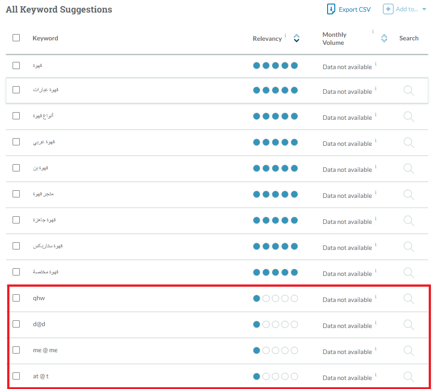Select the checkbox next to 'at @ t'
The width and height of the screenshot is (444, 389).
click(16, 376)
